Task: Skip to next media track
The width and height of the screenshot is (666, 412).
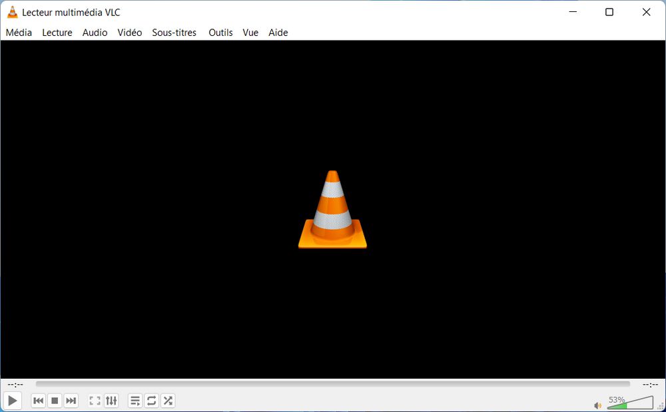Action: [71, 401]
